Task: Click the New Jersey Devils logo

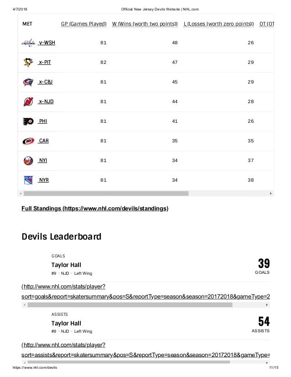Action: 28,101
